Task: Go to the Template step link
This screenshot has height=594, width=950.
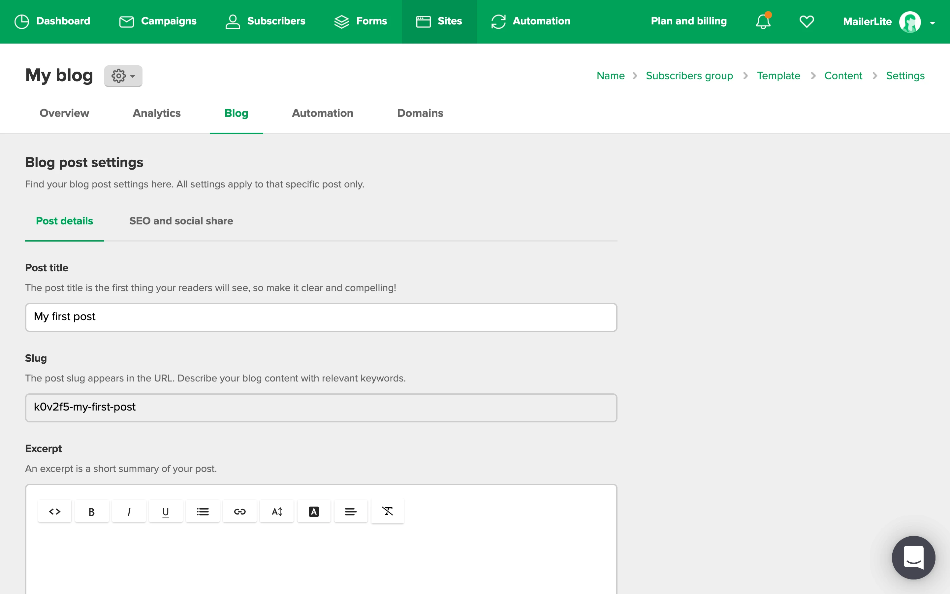Action: [778, 76]
